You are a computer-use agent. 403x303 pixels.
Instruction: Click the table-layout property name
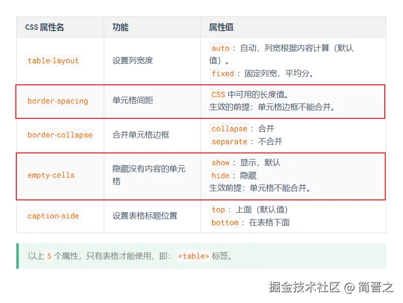pyautogui.click(x=53, y=61)
